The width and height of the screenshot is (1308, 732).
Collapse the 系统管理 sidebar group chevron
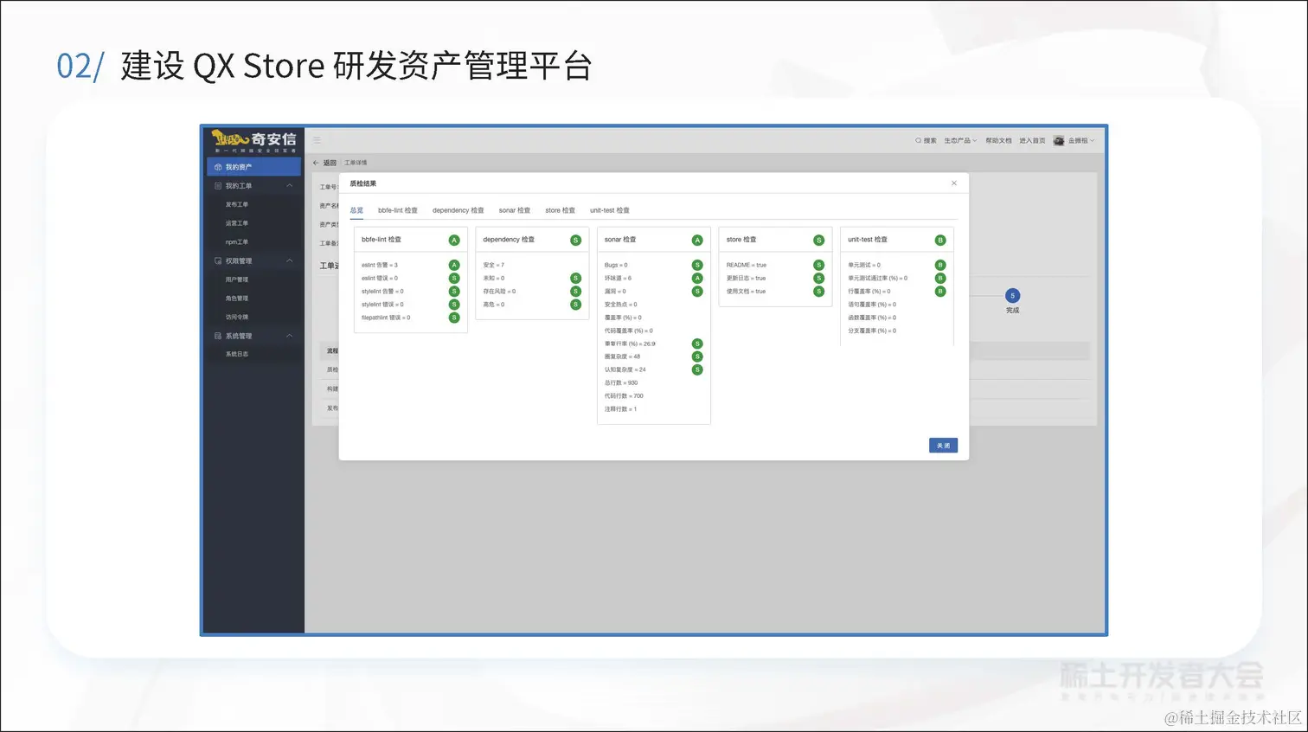tap(290, 336)
